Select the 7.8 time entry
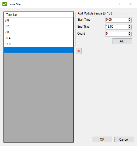The image size is (137, 146). [38, 32]
